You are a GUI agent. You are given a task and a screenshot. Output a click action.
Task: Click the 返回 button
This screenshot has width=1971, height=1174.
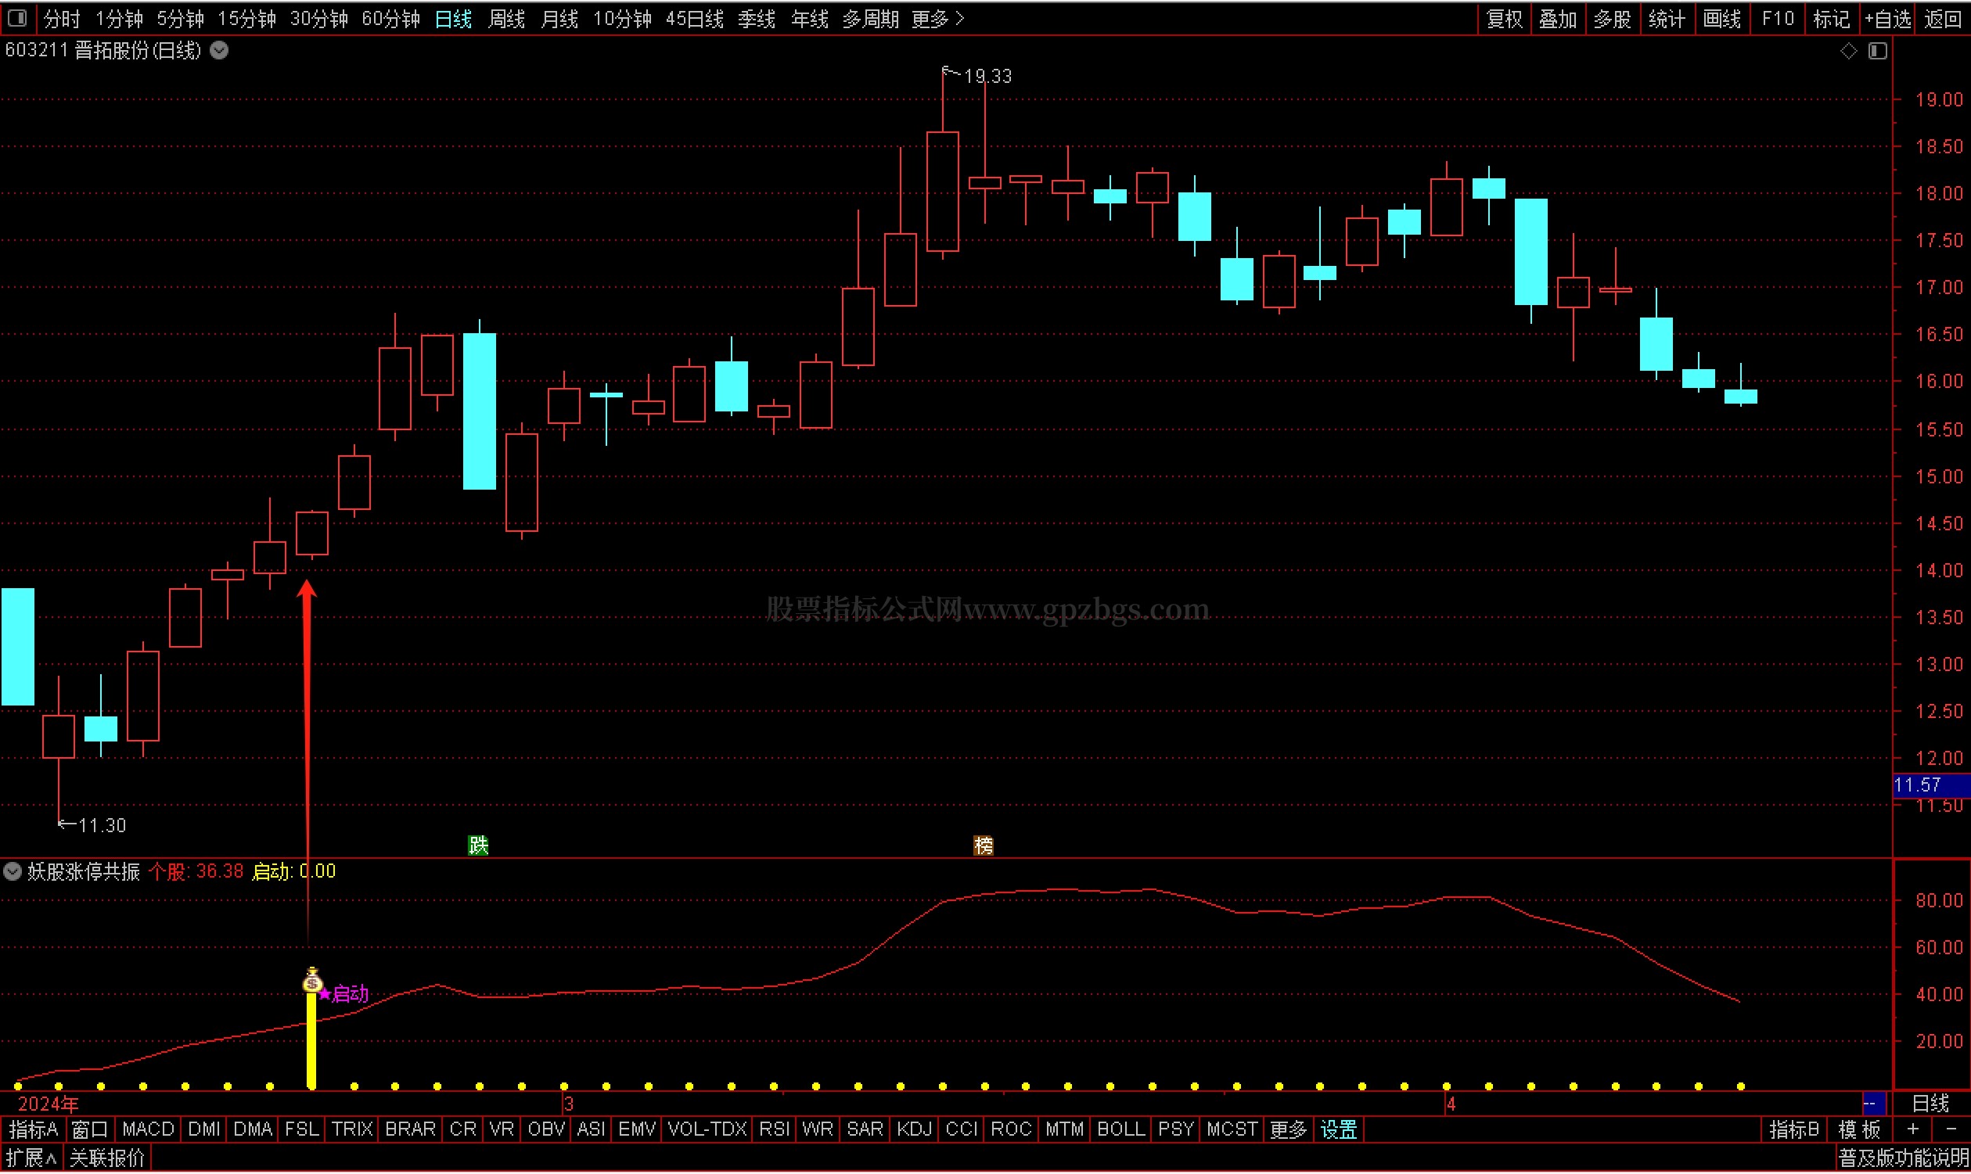tap(1943, 19)
